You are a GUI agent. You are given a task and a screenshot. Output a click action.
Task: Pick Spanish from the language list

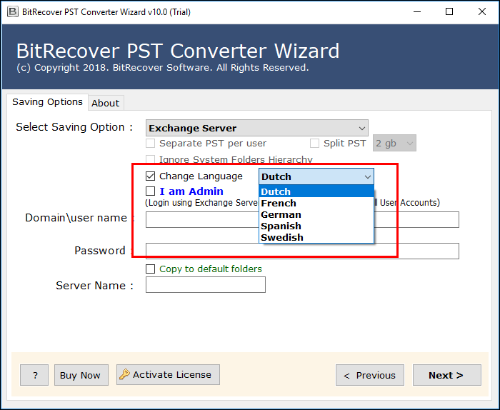pyautogui.click(x=281, y=226)
